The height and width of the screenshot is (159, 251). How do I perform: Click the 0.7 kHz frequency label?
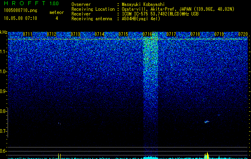[x=3, y=131]
